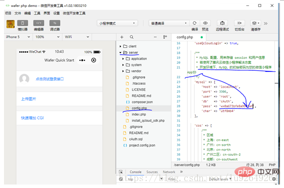Click the compile refresh icon

click(195, 23)
